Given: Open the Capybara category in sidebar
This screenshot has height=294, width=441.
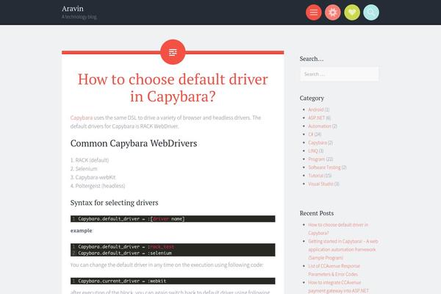Looking at the screenshot, I should [318, 143].
